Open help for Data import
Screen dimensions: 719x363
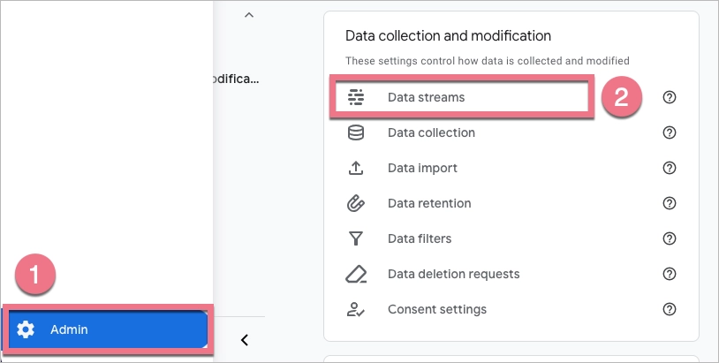click(x=670, y=168)
